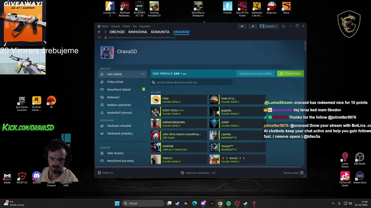Reload the Steam page with refresh icon
This screenshot has height=208, width=371.
pos(99,38)
